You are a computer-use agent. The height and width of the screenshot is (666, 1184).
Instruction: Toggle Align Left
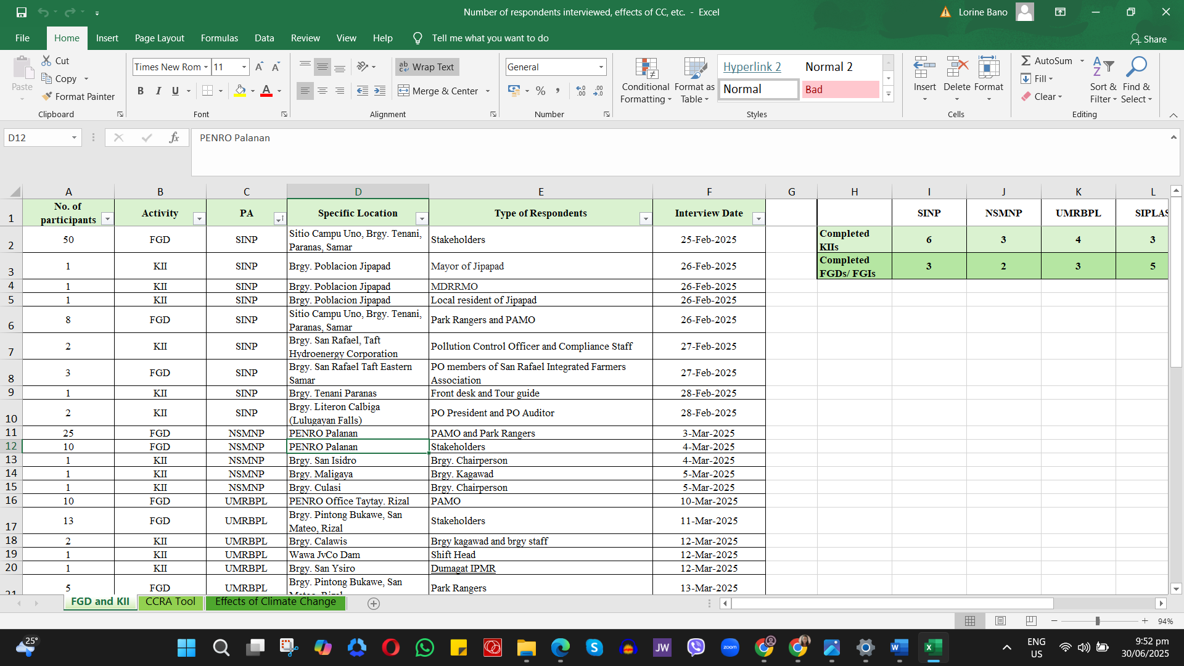pos(305,91)
